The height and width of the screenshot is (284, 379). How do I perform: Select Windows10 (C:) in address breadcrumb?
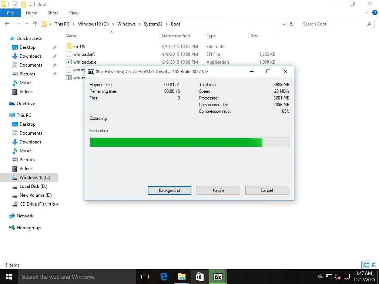93,24
